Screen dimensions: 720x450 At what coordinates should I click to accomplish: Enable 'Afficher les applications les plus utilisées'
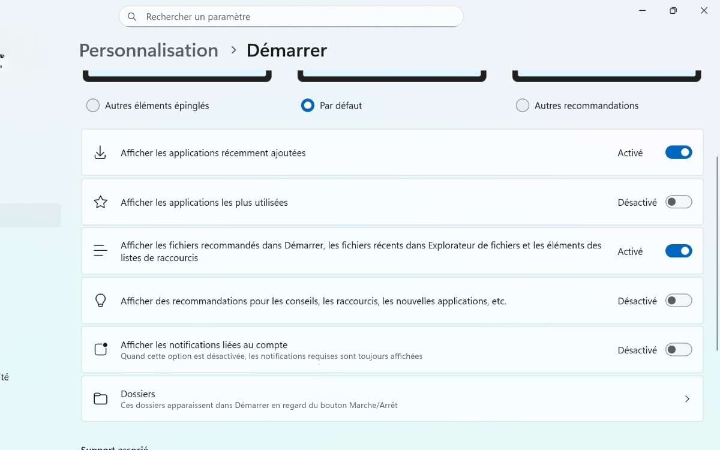coord(679,202)
